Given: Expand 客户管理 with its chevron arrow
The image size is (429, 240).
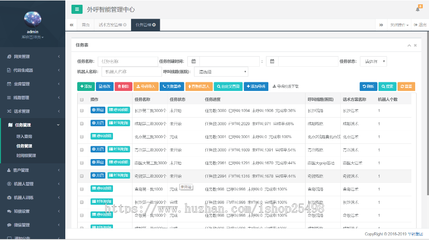Looking at the screenshot, I should (59, 170).
